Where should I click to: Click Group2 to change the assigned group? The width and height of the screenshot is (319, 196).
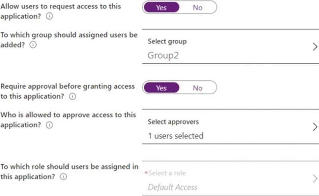pos(163,55)
